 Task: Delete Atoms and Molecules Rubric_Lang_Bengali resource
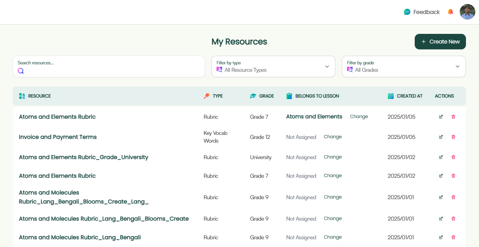pyautogui.click(x=453, y=237)
